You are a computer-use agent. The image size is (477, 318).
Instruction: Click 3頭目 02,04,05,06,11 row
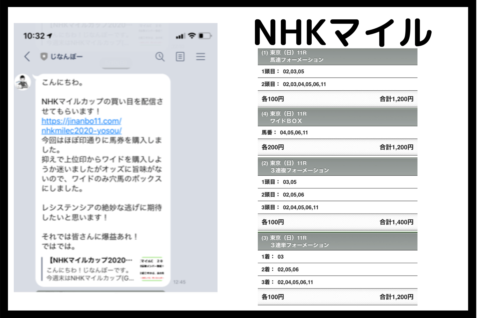coord(337,207)
